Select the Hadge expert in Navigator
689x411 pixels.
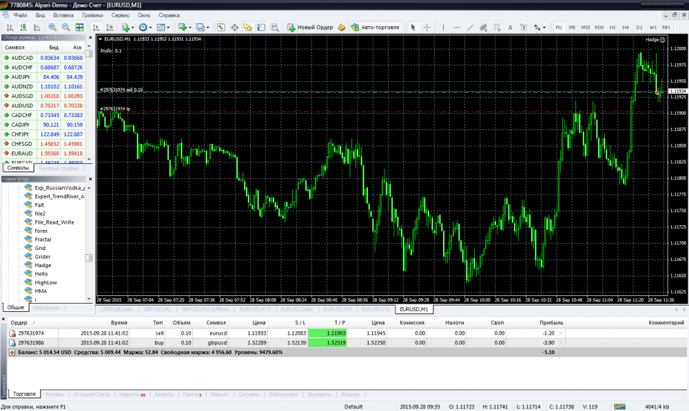(43, 265)
